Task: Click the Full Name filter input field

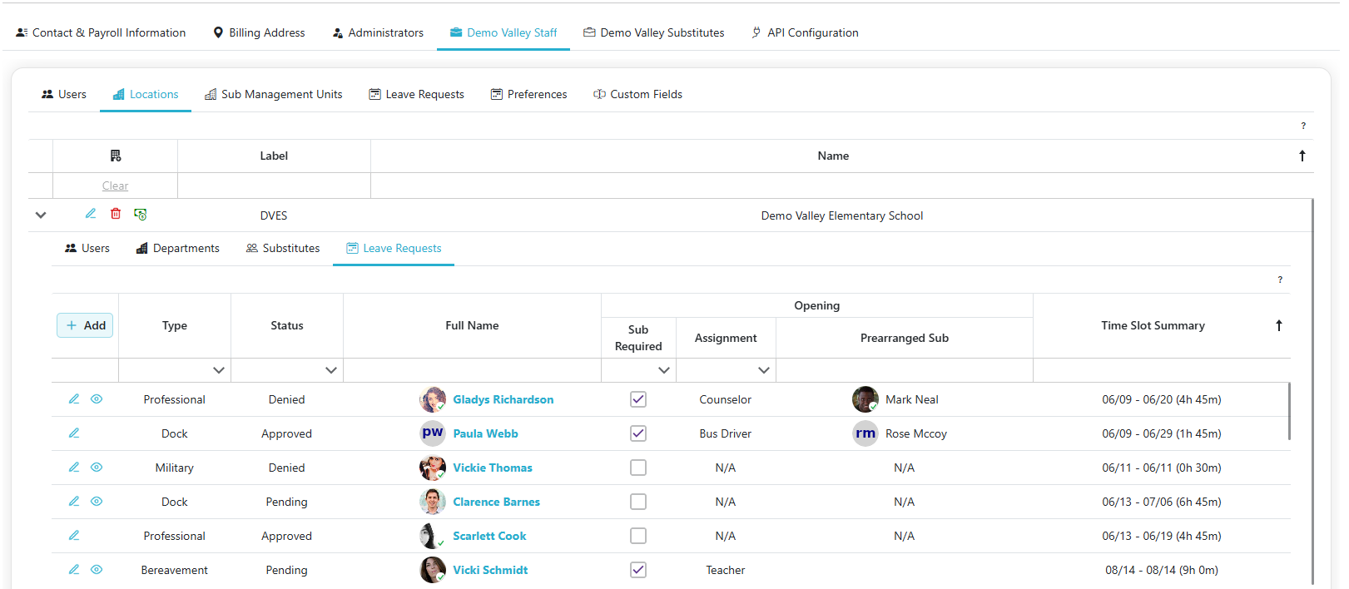Action: coord(472,370)
